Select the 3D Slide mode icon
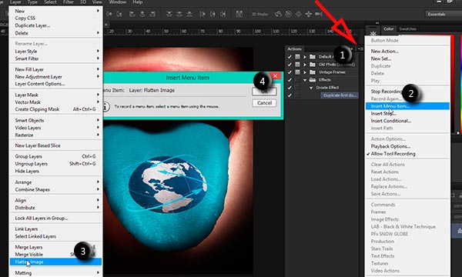462x277 pixels. click(308, 14)
